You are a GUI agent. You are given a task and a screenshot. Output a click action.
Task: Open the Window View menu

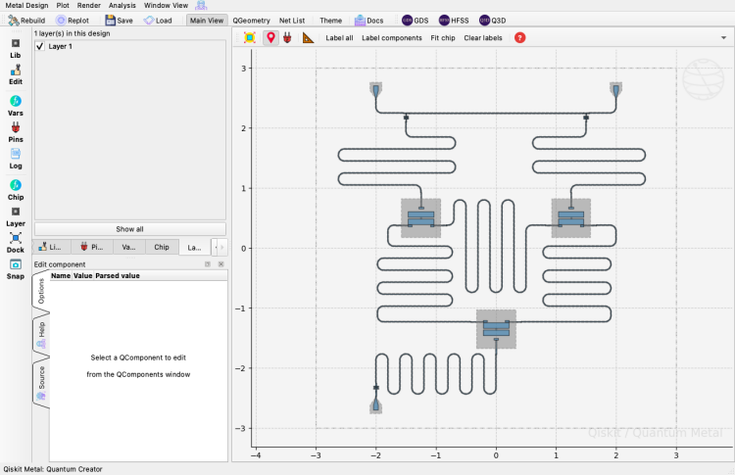click(x=166, y=5)
